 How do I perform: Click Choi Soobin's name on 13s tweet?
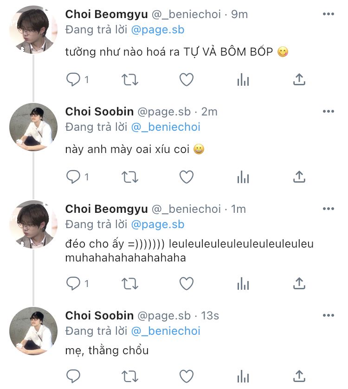(x=99, y=316)
